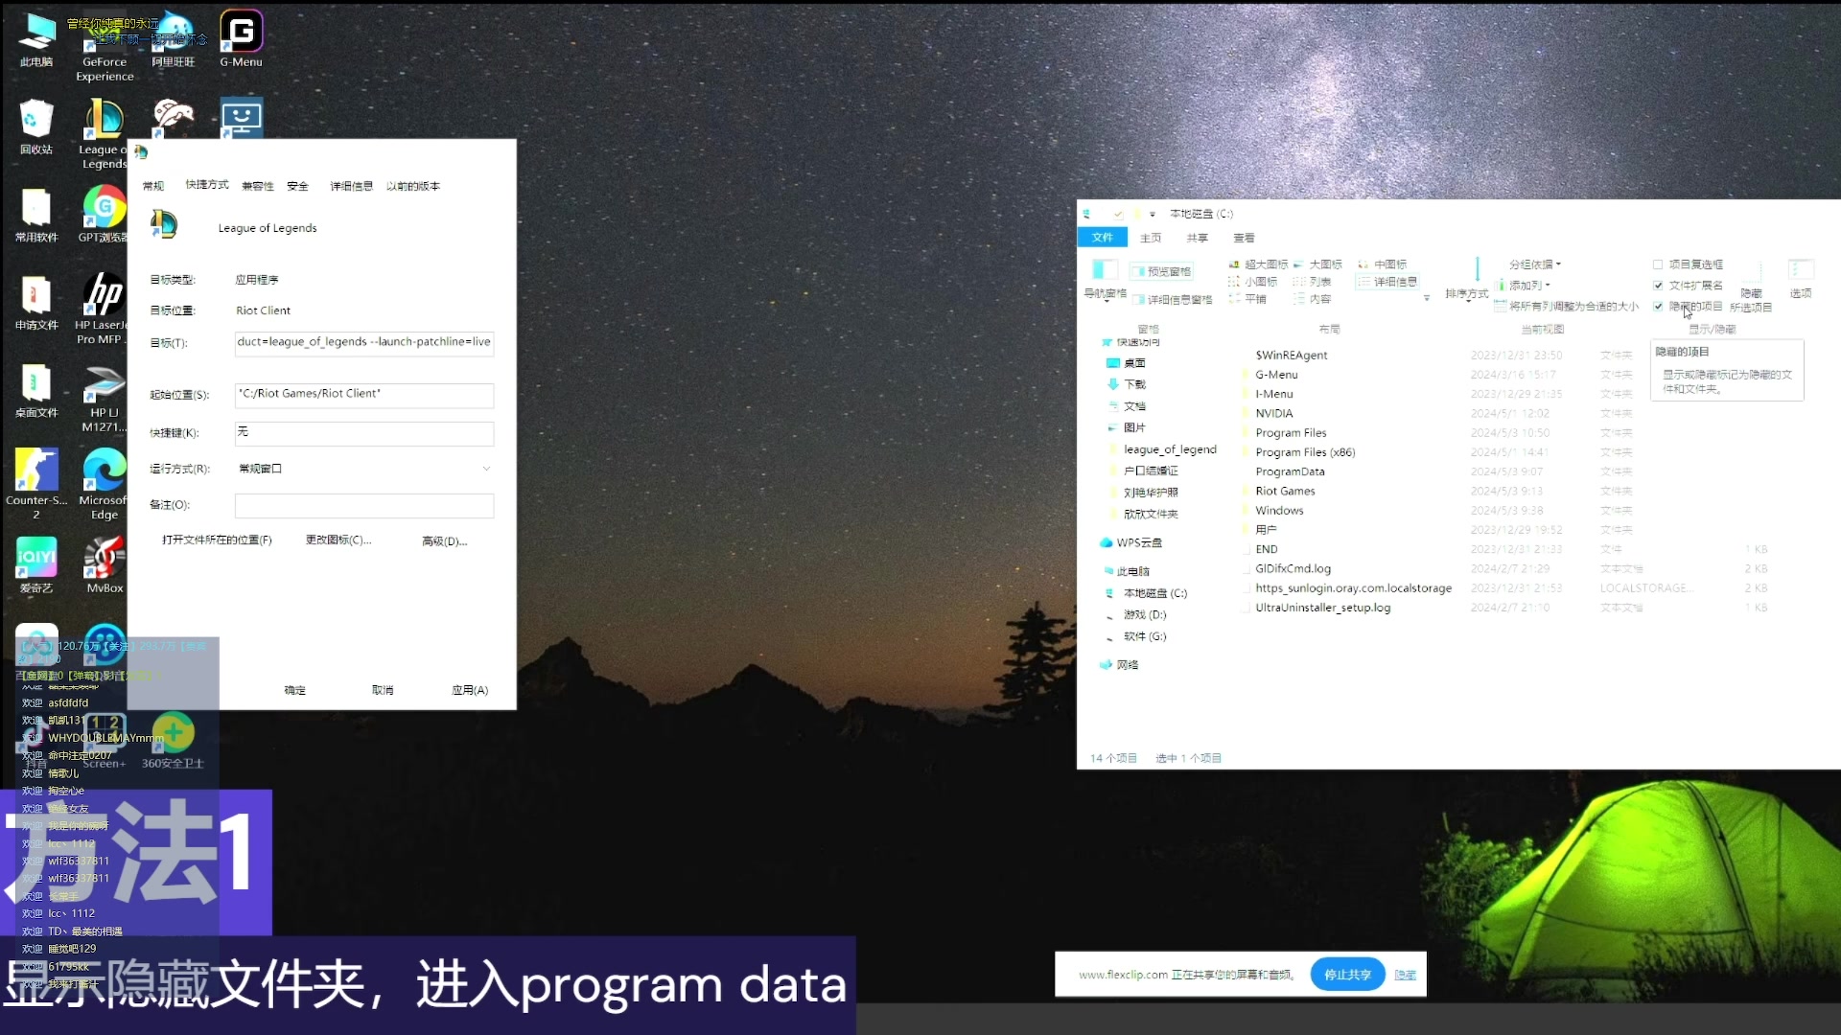Select ProgramData folder in file list
The width and height of the screenshot is (1841, 1035).
(x=1290, y=471)
